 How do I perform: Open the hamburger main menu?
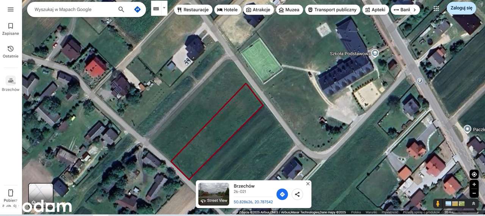point(11,9)
